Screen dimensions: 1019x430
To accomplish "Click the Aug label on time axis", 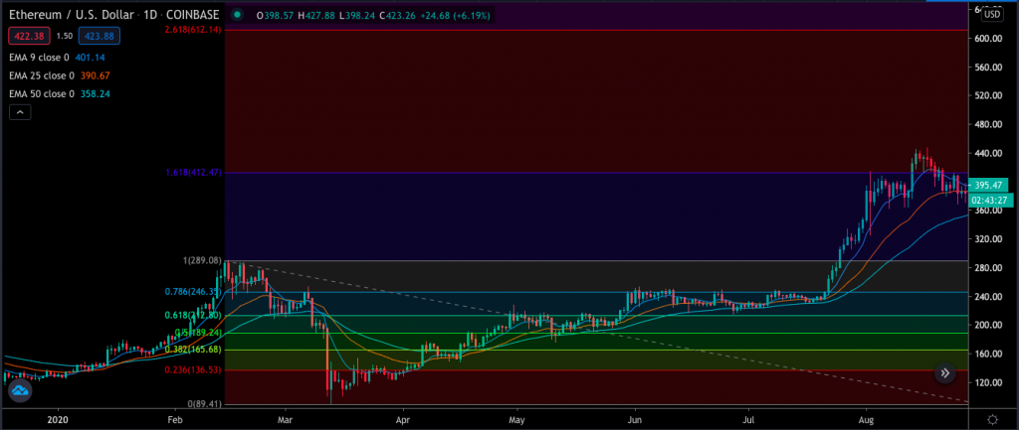I will (x=866, y=420).
